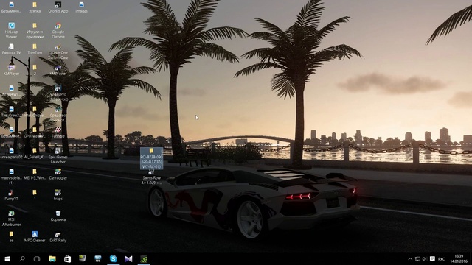Switch input language РУС indicator
This screenshot has height=265, width=472.
click(x=441, y=258)
